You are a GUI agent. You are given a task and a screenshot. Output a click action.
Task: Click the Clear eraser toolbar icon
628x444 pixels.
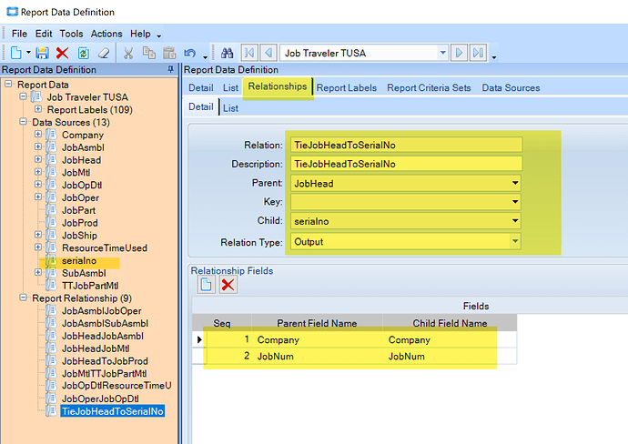pyautogui.click(x=104, y=53)
